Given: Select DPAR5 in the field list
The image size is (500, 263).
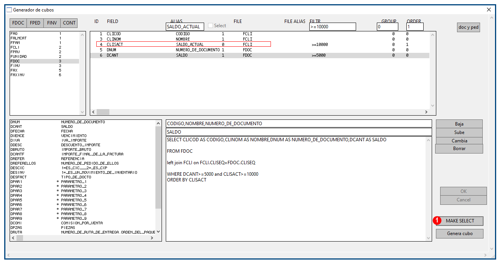Looking at the screenshot, I should (83, 200).
